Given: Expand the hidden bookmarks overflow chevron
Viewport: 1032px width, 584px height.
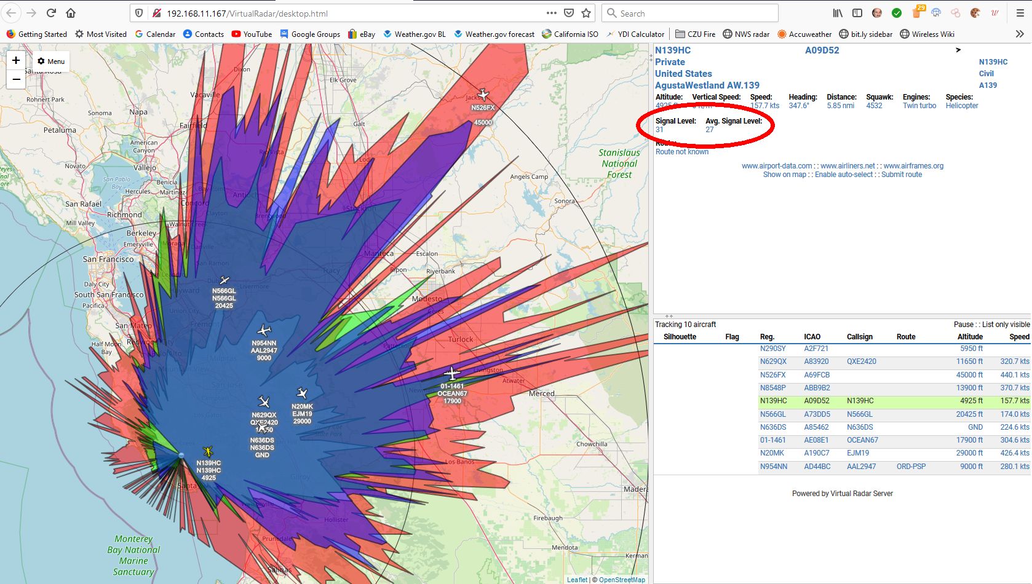Looking at the screenshot, I should tap(1019, 34).
